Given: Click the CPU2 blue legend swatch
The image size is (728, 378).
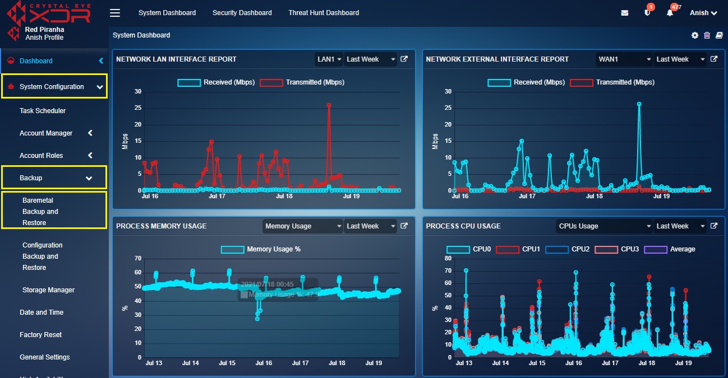Looking at the screenshot, I should [x=556, y=249].
